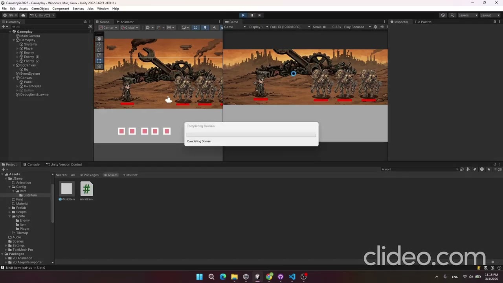Image resolution: width=503 pixels, height=283 pixels.
Task: Open the Assets menu
Action: point(23,9)
